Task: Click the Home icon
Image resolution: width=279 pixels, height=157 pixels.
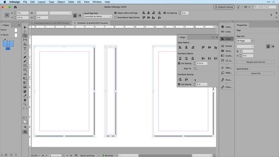Action: pos(15,7)
